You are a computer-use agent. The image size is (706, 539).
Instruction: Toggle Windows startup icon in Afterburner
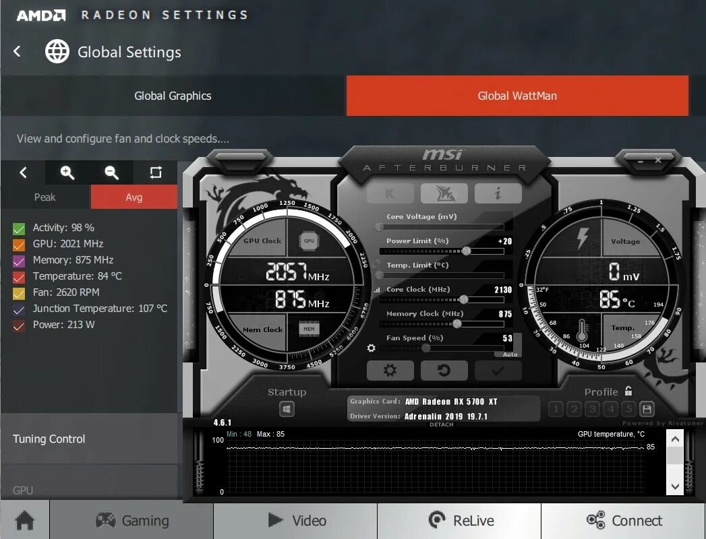coord(287,409)
